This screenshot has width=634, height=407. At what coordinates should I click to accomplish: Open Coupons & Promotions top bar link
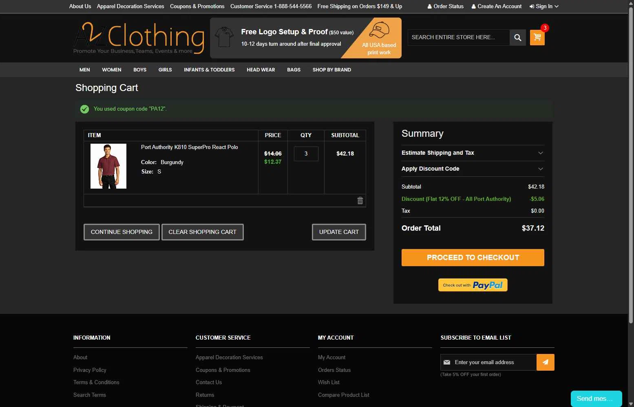click(x=197, y=6)
